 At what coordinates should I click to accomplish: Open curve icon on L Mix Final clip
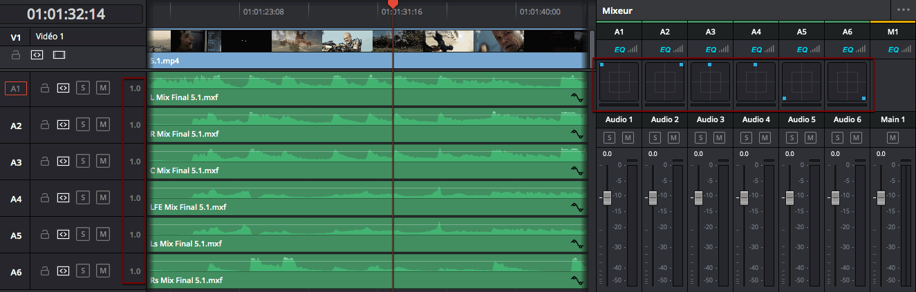click(577, 97)
